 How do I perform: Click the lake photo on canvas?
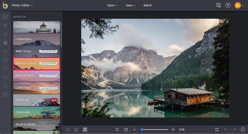(155, 68)
